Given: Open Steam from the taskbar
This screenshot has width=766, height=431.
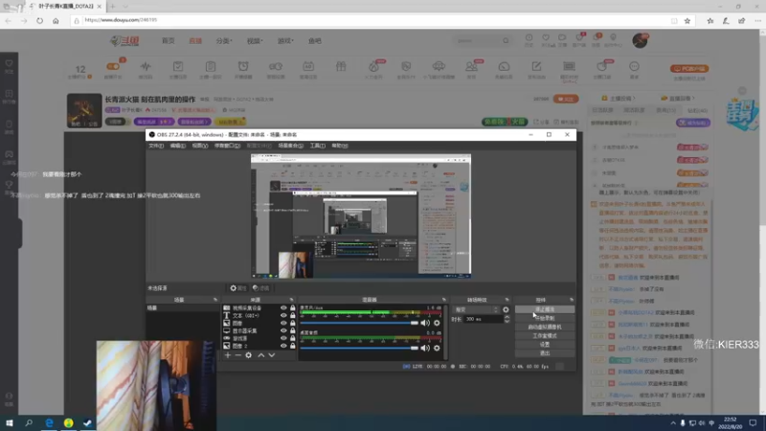Looking at the screenshot, I should (87, 422).
